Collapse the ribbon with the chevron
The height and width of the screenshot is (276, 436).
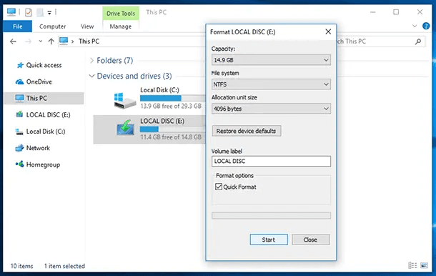[x=415, y=26]
